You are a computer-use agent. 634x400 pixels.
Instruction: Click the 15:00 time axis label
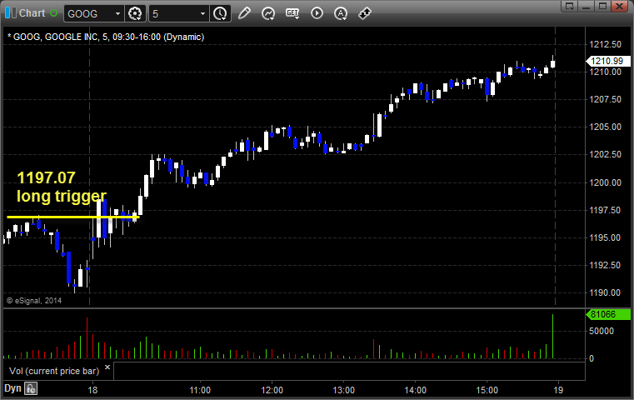pyautogui.click(x=487, y=390)
